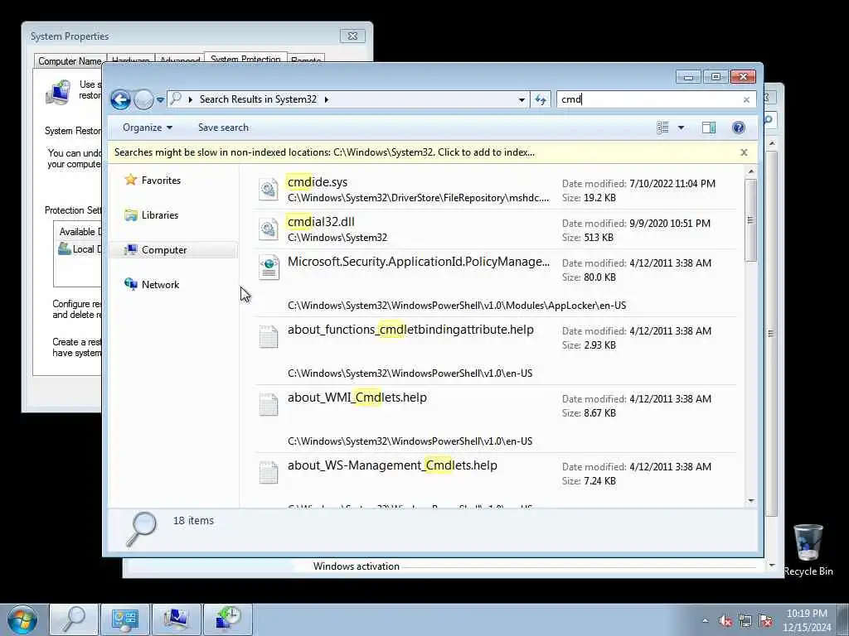The image size is (849, 636).
Task: Click the System Properties taskbar button
Action: [x=177, y=619]
